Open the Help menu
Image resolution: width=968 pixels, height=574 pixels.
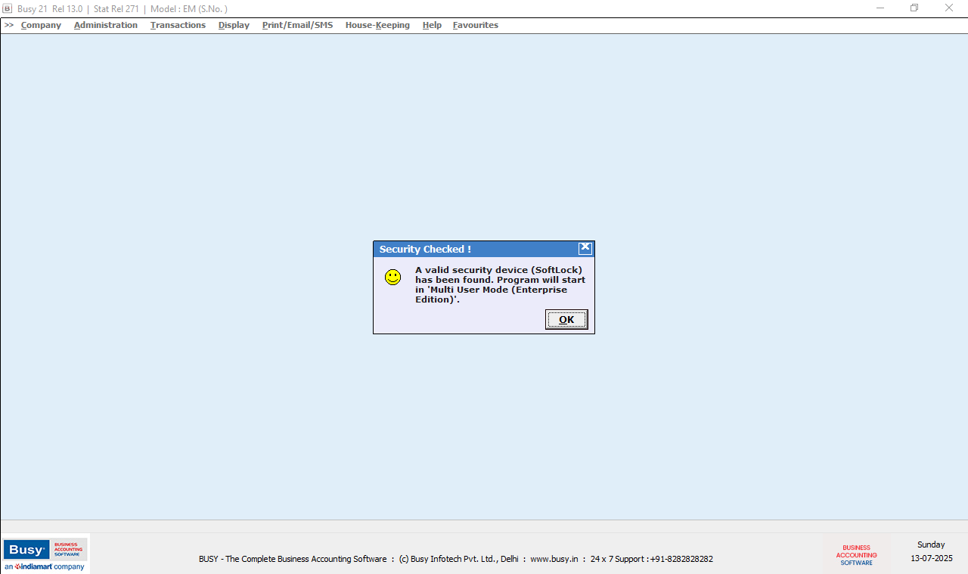[x=432, y=25]
